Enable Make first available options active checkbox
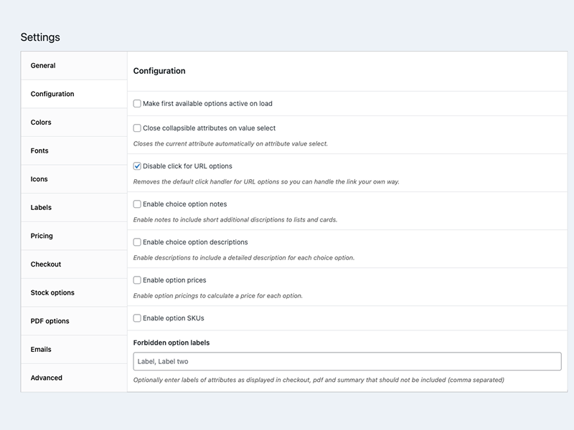 (x=137, y=104)
